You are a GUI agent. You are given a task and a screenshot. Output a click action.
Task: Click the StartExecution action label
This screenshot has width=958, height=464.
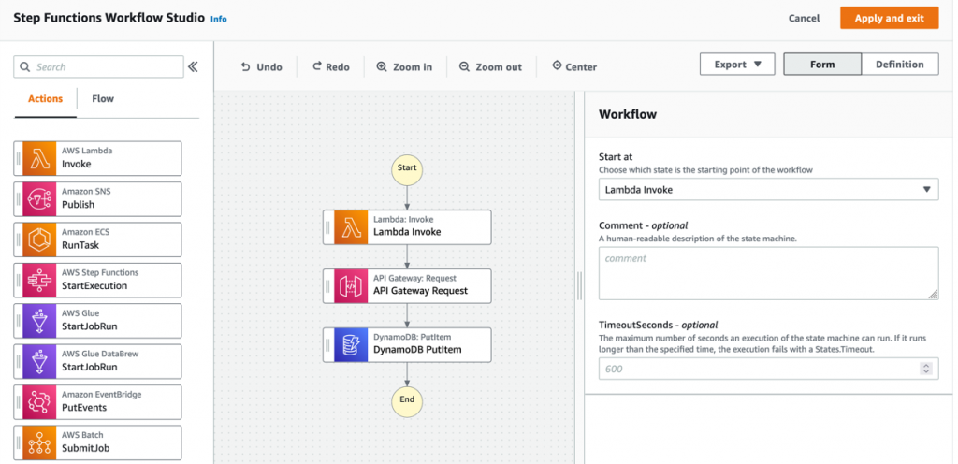pos(94,285)
